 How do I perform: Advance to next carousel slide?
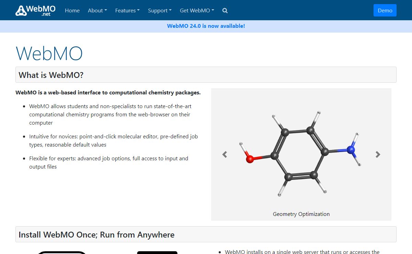point(378,154)
